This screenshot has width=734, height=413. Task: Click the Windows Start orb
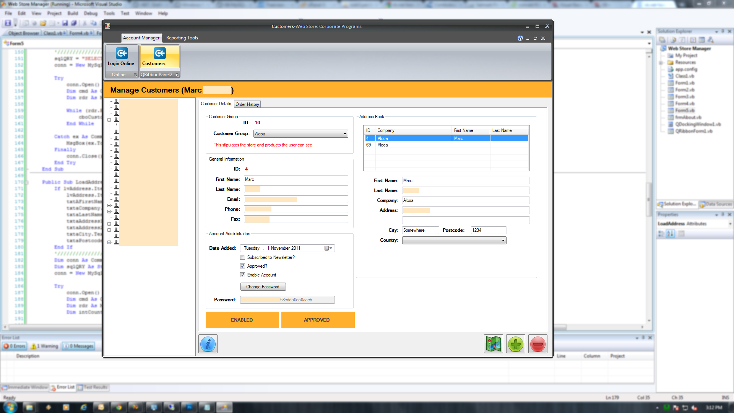coord(10,407)
